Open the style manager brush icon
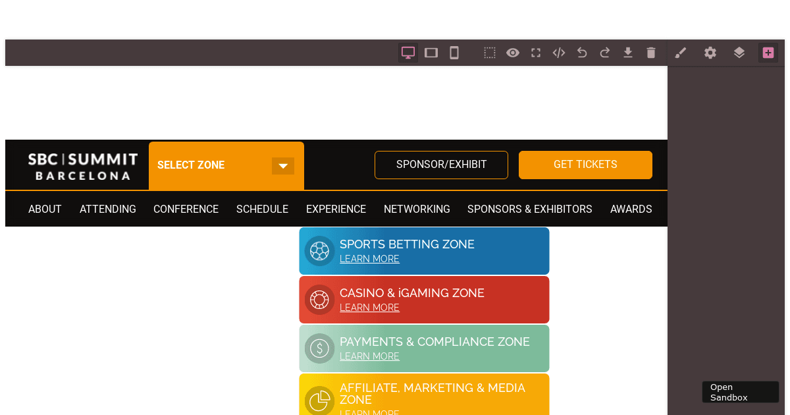 point(681,53)
